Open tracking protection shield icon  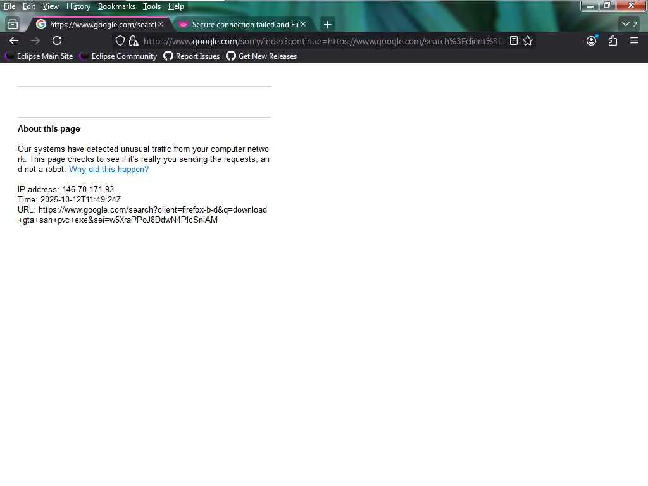[x=120, y=40]
